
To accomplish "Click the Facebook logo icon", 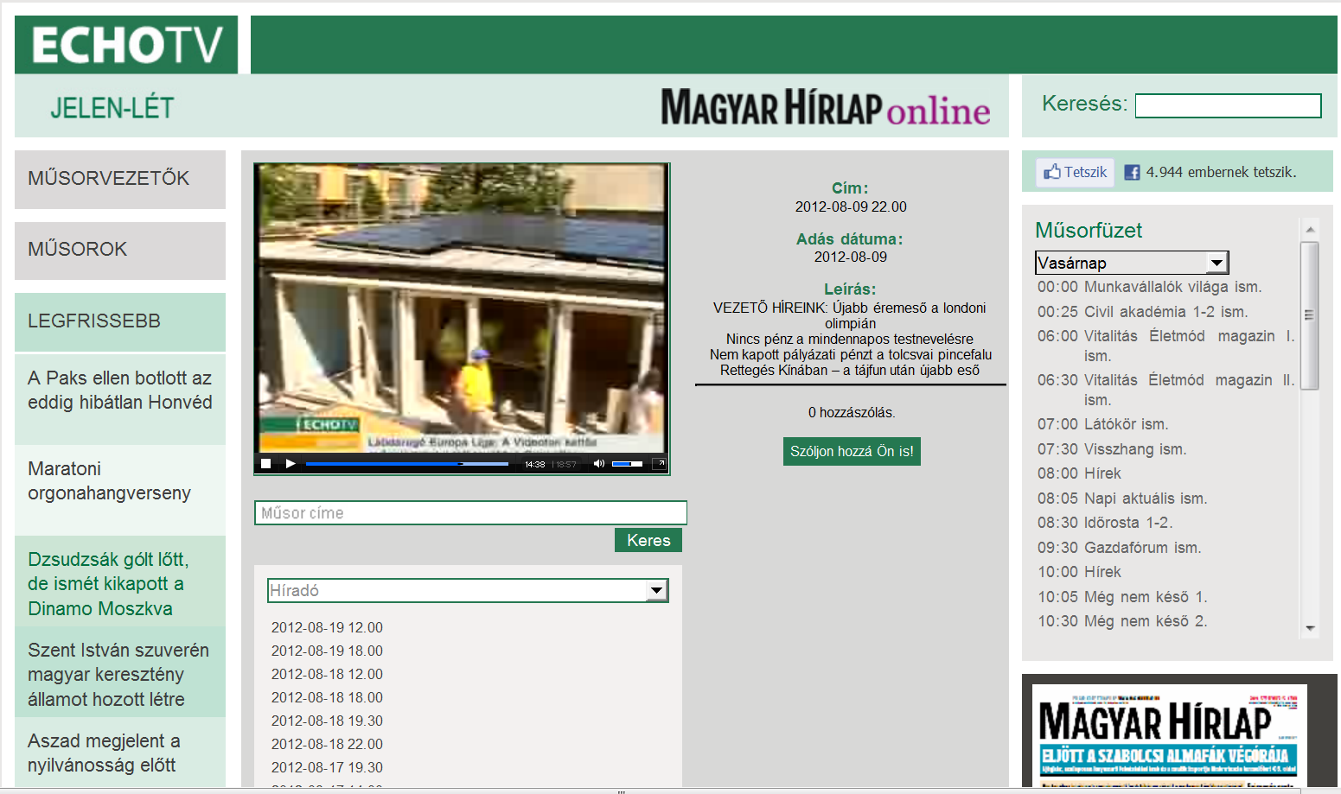I will coord(1132,173).
